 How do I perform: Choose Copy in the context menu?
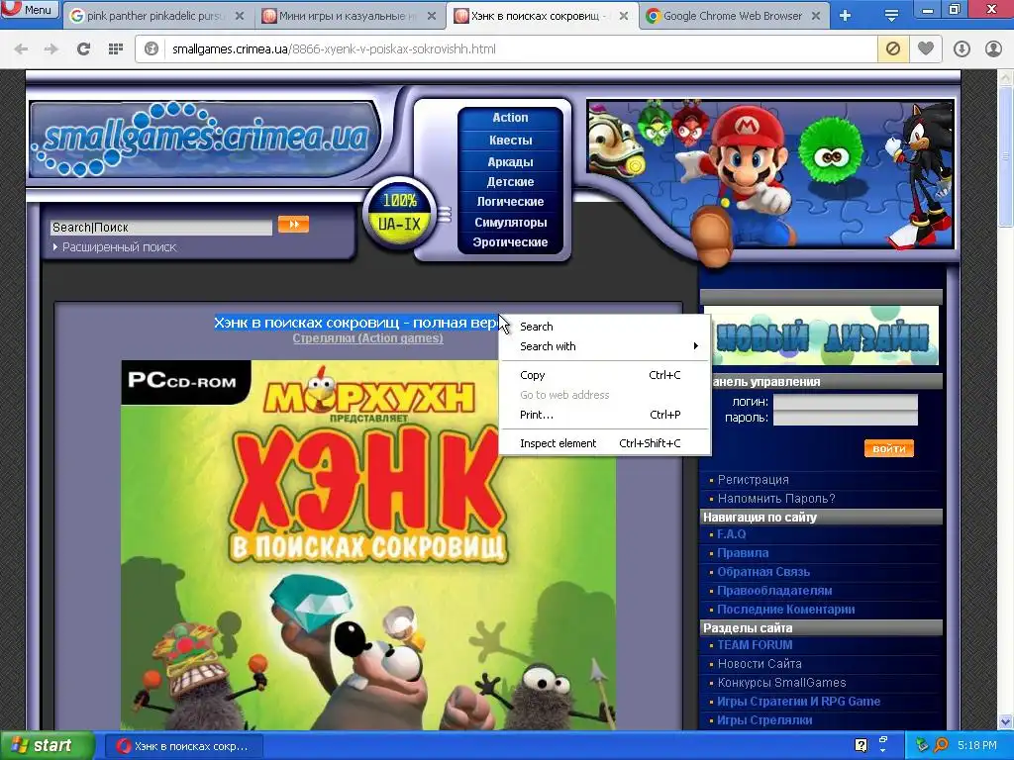tap(605, 375)
